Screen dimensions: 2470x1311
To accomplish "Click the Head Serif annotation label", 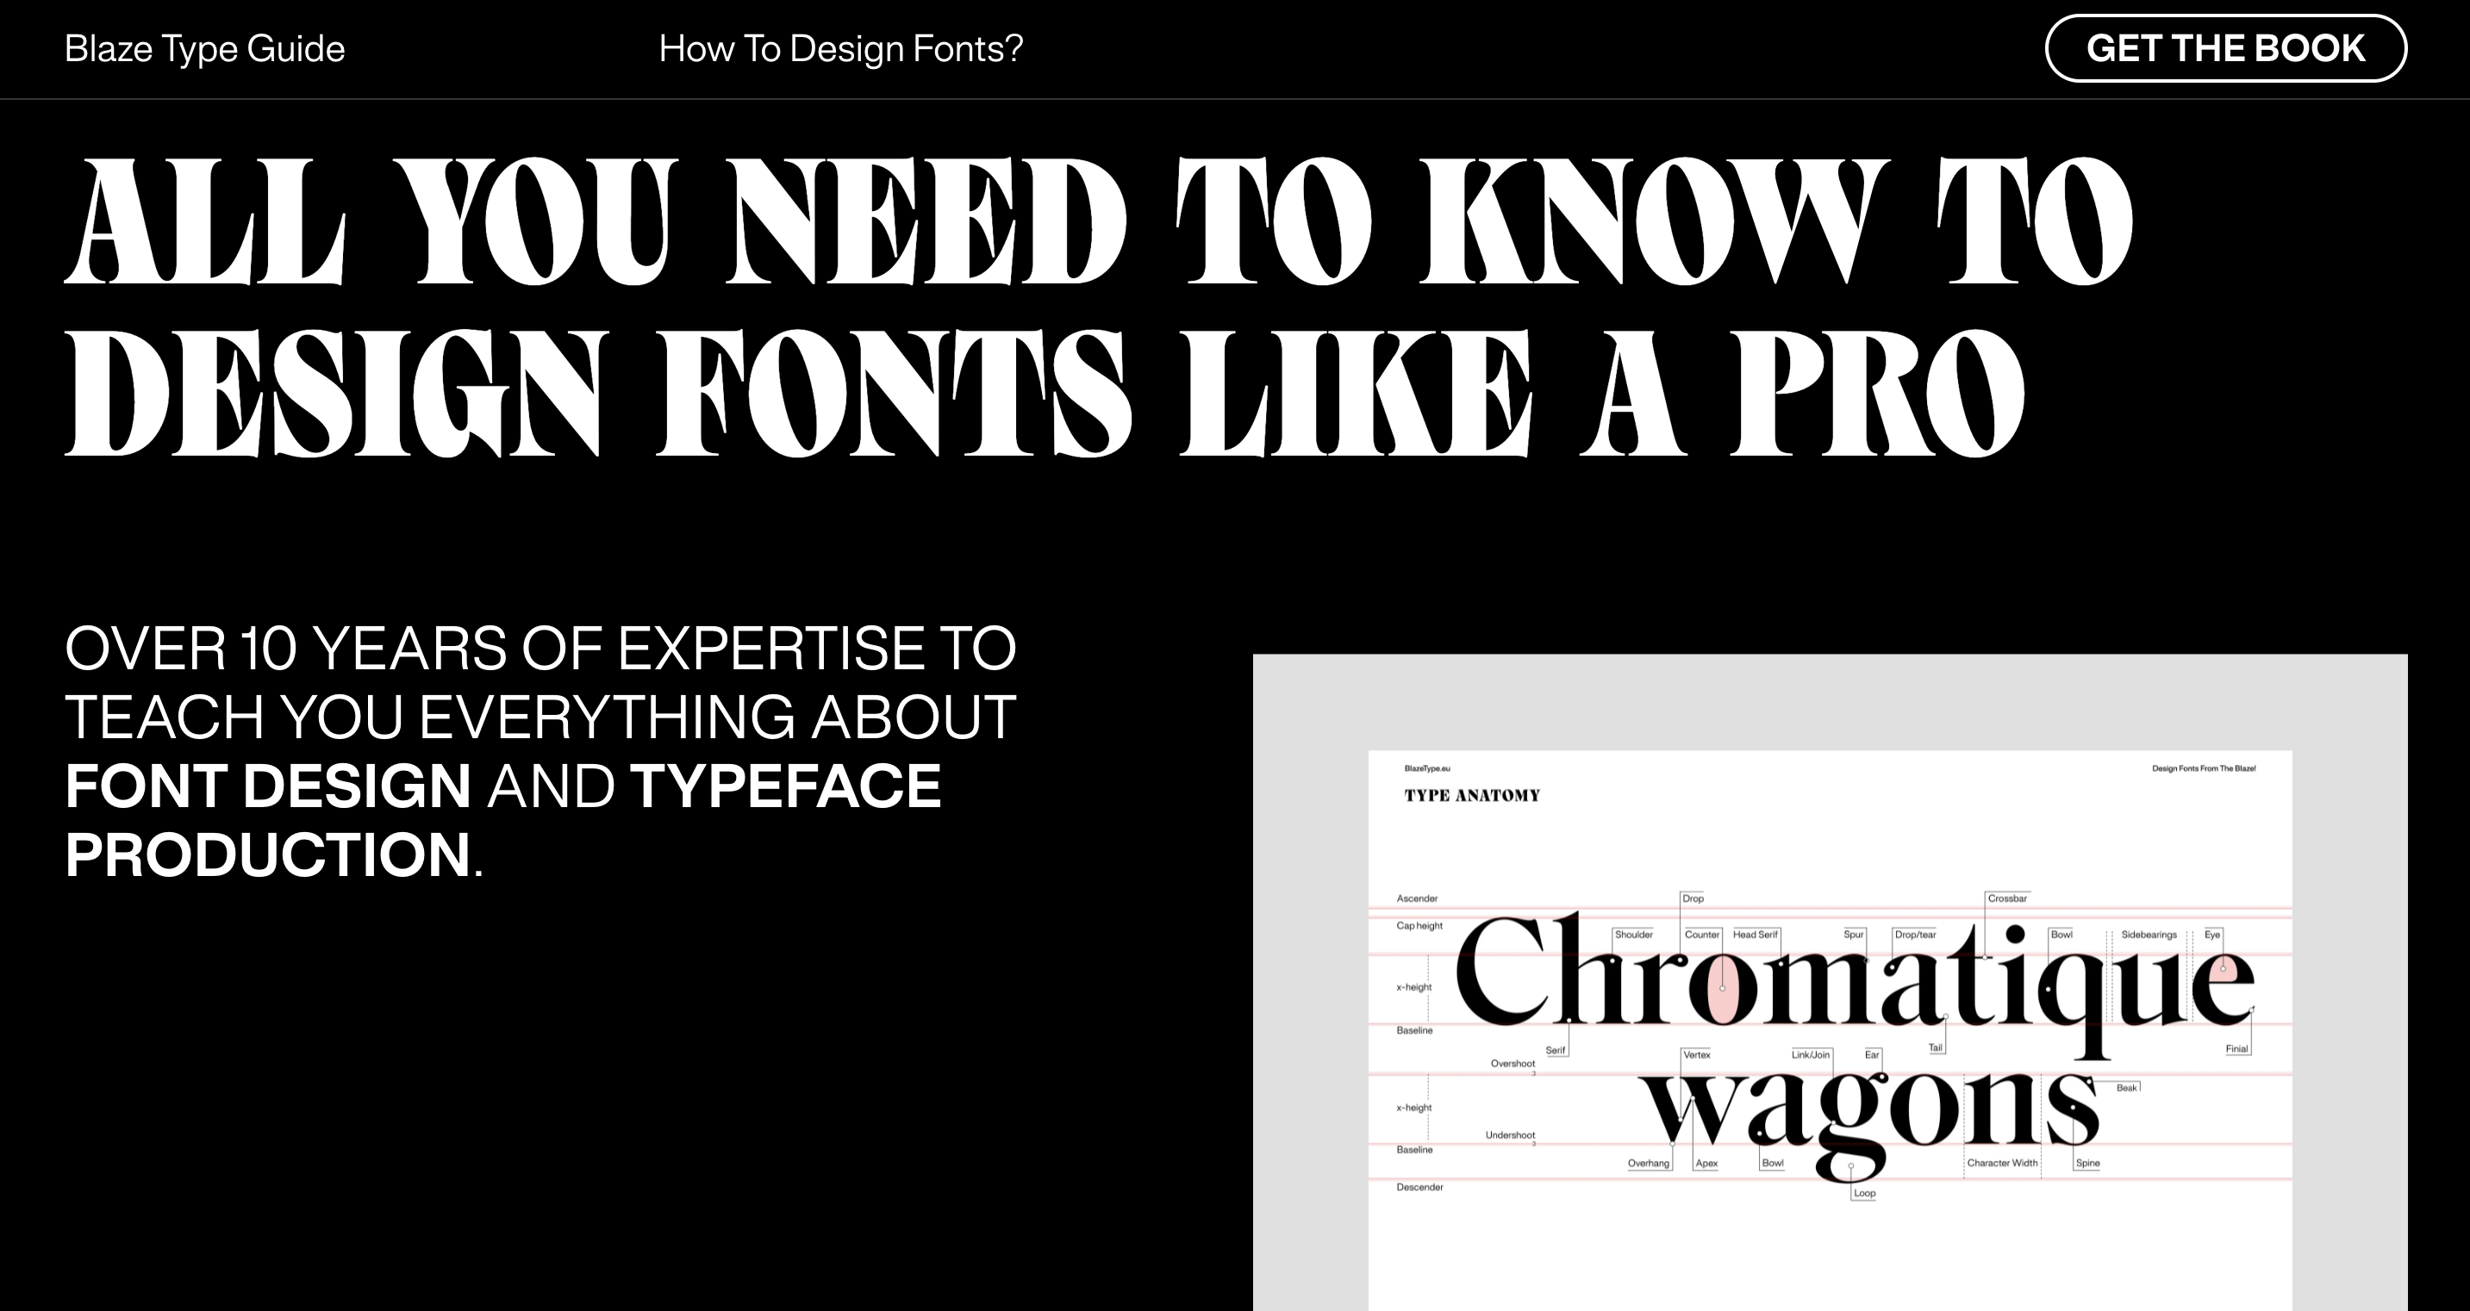I will pyautogui.click(x=1755, y=935).
